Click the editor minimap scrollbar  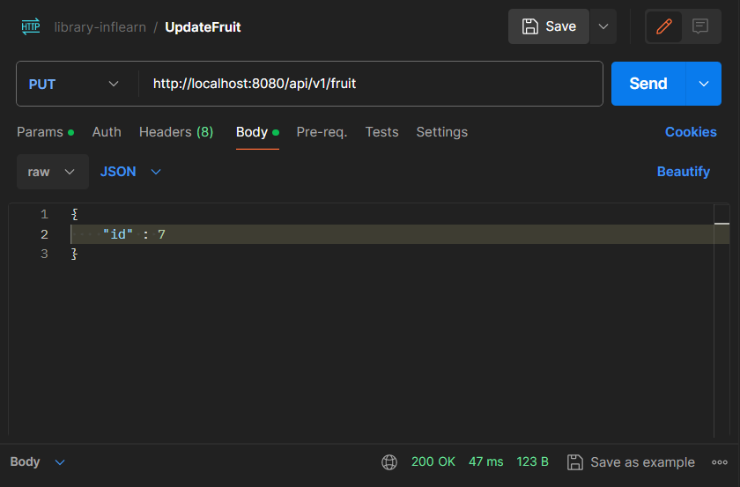[721, 321]
